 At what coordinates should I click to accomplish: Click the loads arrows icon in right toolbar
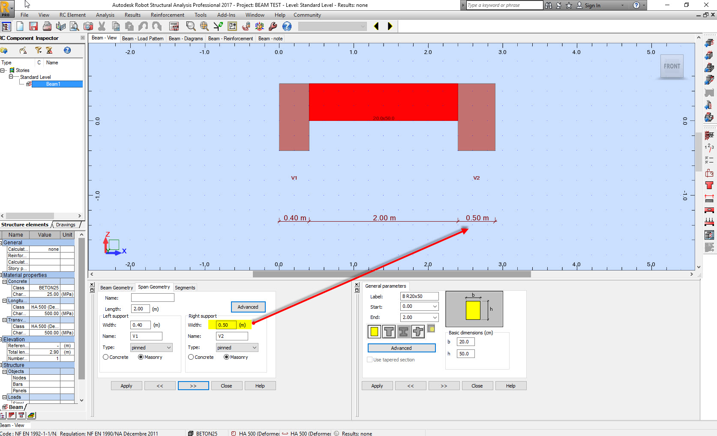click(709, 223)
